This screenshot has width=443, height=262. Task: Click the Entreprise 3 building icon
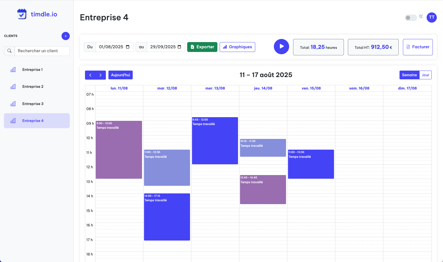(13, 104)
